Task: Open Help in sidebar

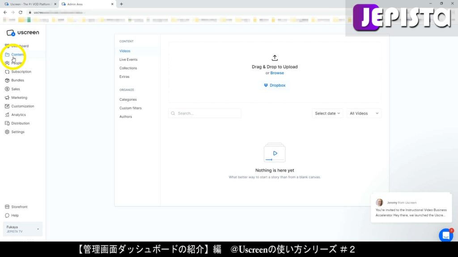Action: coord(15,216)
